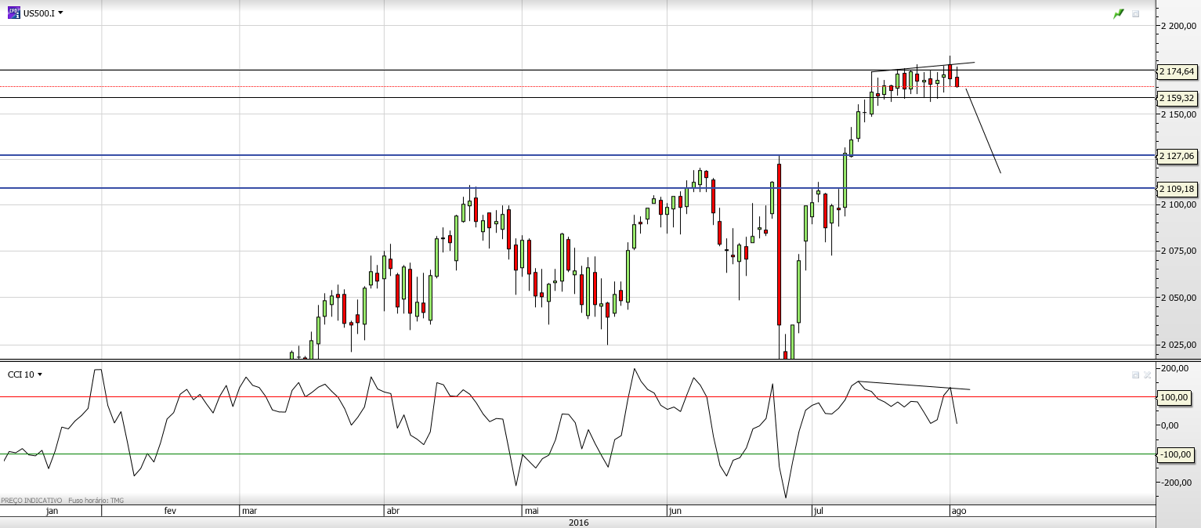The image size is (1201, 528).
Task: Click the PREÇO INDICATIVO notice text
Action: [31, 500]
